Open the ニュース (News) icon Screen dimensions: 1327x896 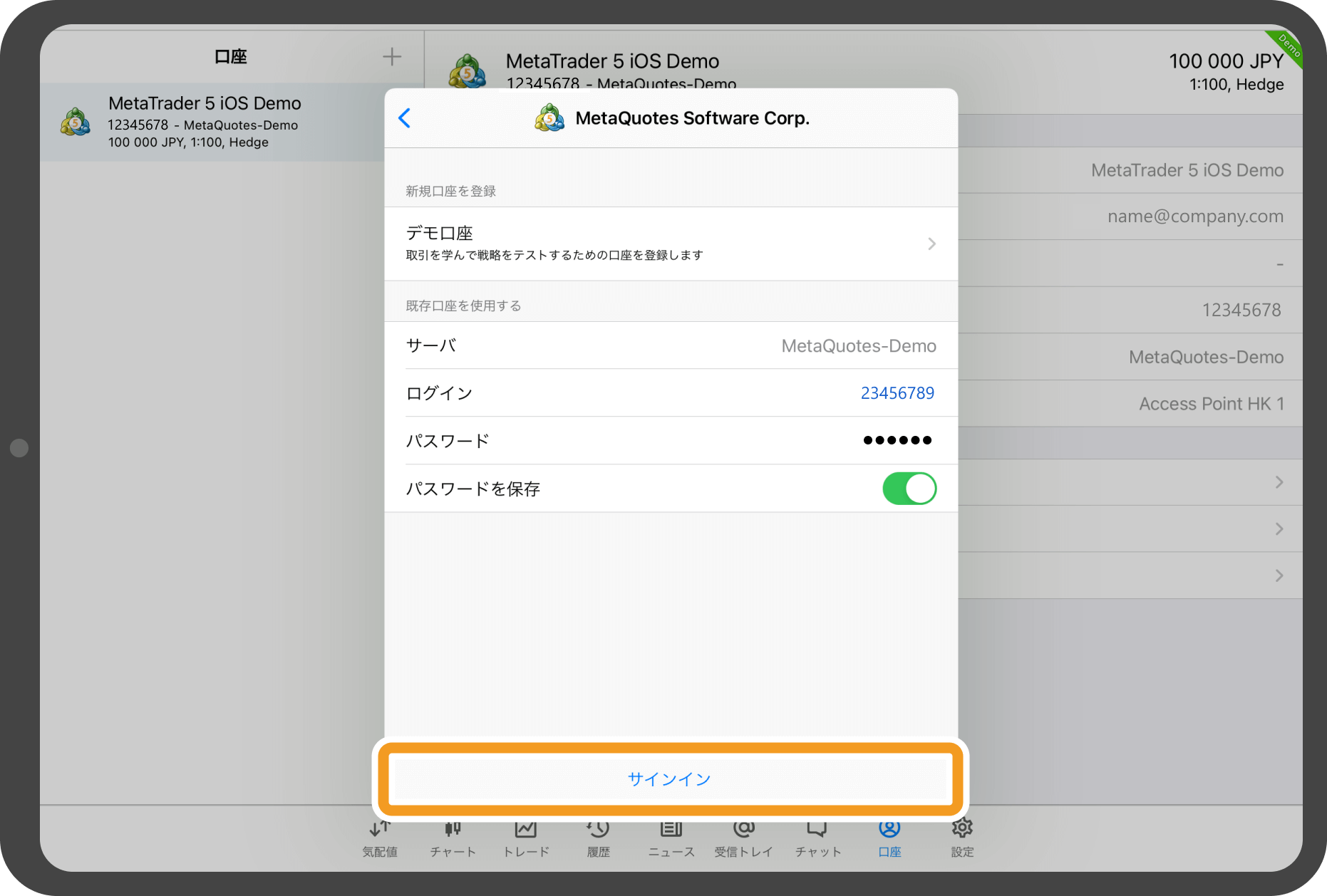[x=671, y=838]
